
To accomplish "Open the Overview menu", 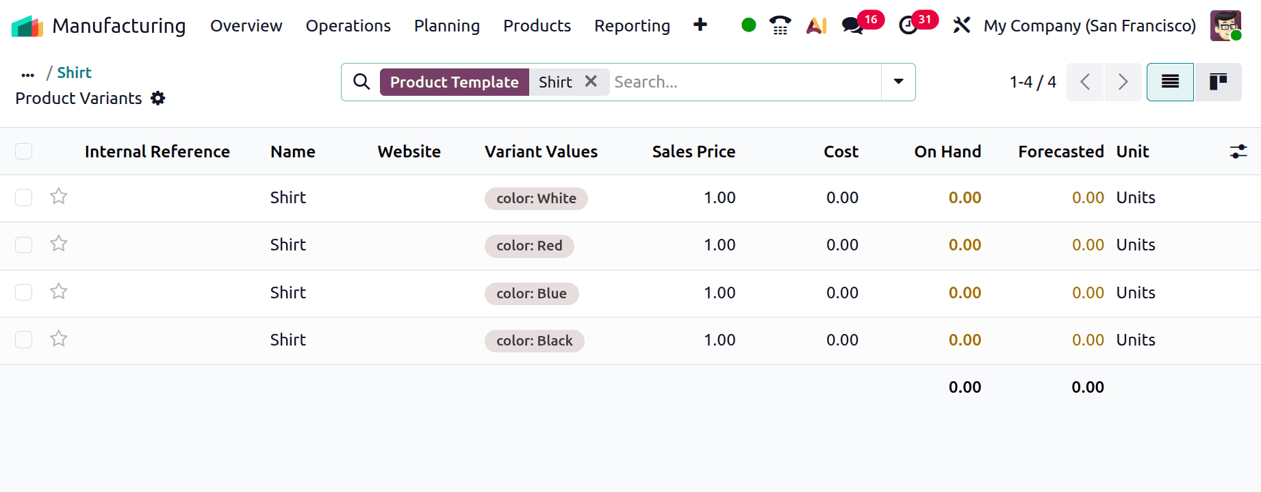I will point(246,26).
